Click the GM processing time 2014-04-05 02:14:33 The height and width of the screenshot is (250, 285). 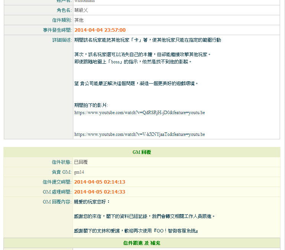point(99,192)
